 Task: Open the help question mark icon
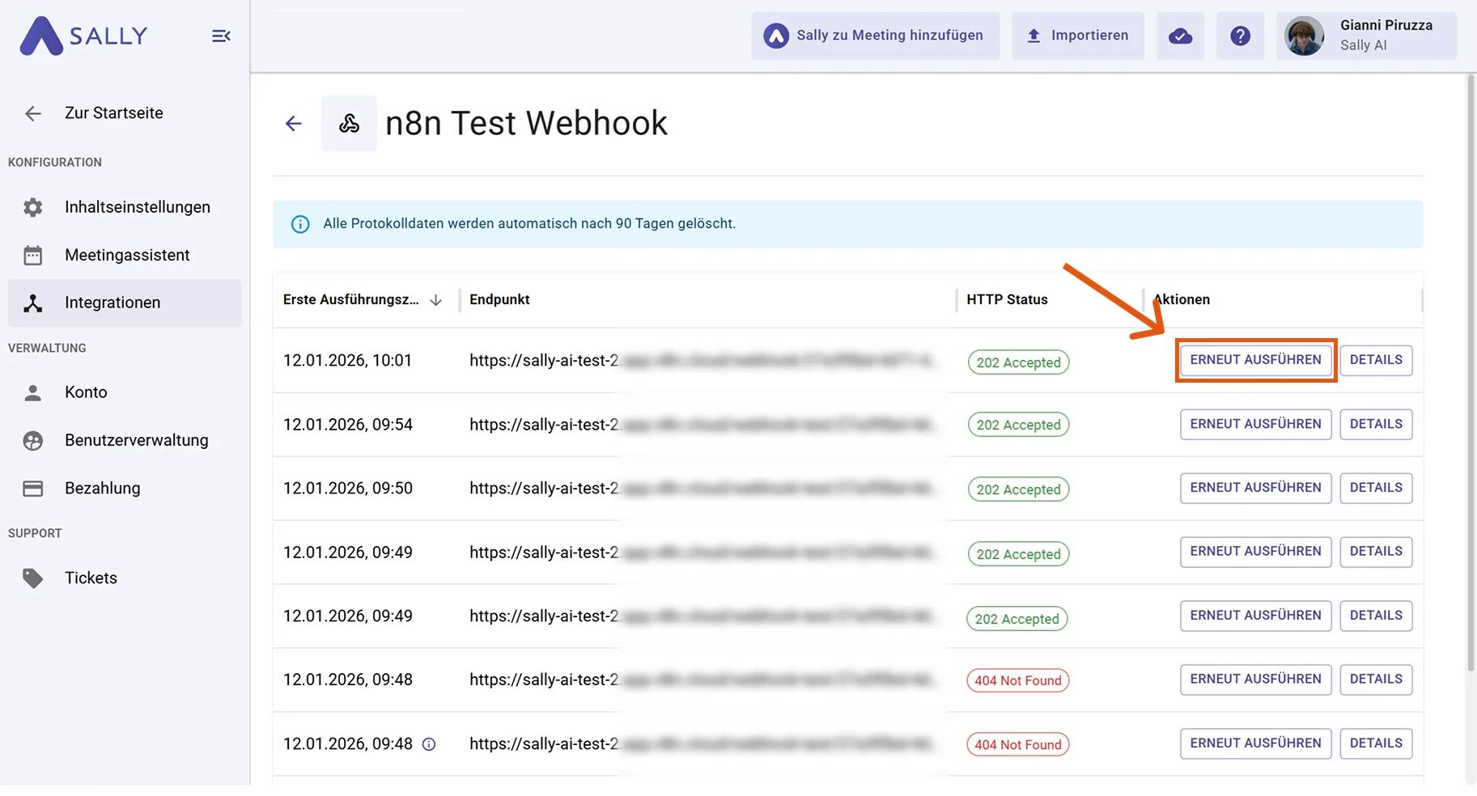(1240, 36)
